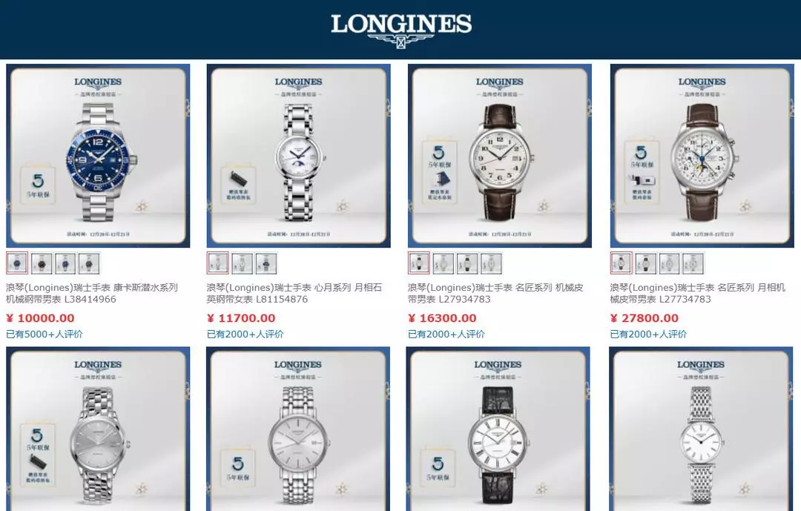
Task: Open the Master collection brown leather watch image
Action: [x=500, y=155]
